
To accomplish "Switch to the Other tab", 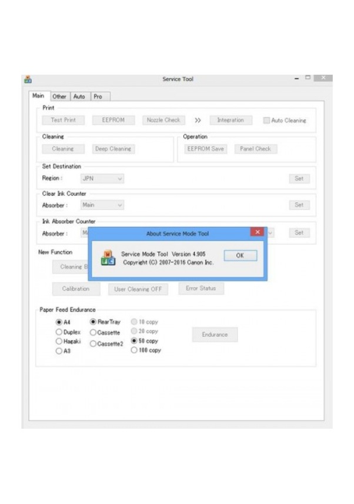I will point(59,96).
